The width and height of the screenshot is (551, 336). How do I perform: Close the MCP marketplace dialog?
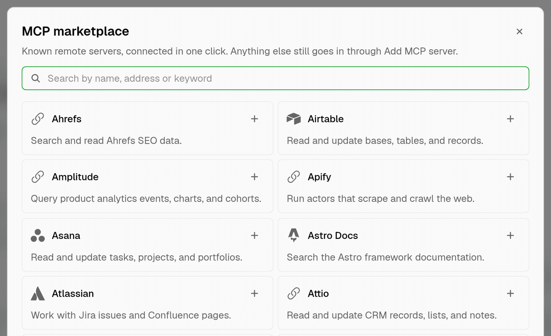click(519, 31)
